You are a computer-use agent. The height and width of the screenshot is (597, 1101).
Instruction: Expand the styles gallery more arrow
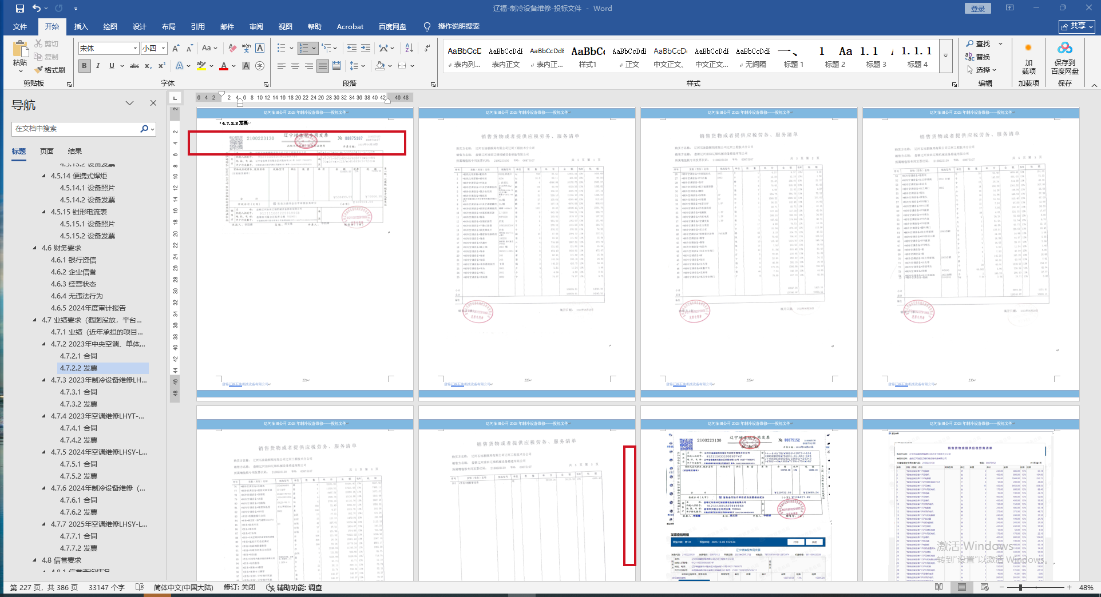[x=945, y=56]
